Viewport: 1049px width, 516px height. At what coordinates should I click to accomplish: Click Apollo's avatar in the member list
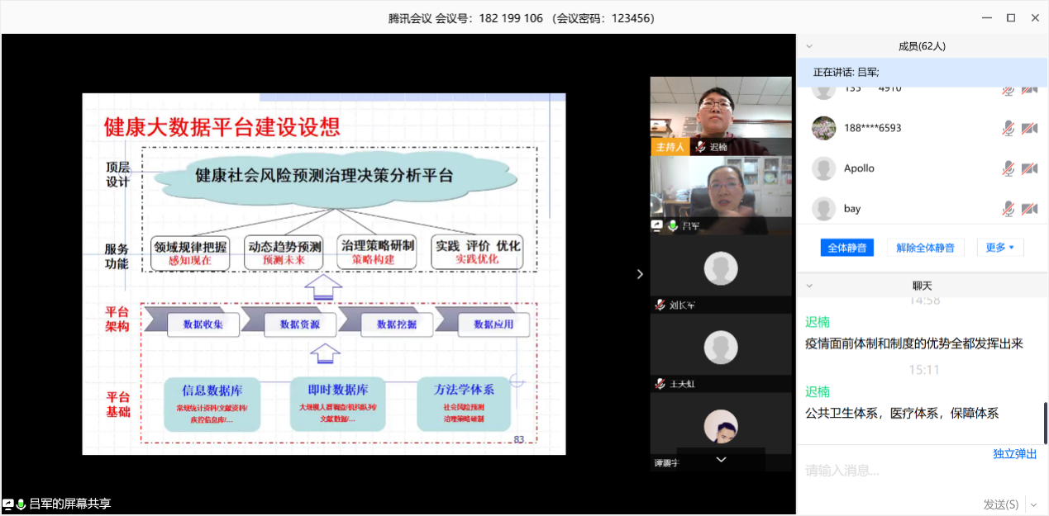[823, 168]
